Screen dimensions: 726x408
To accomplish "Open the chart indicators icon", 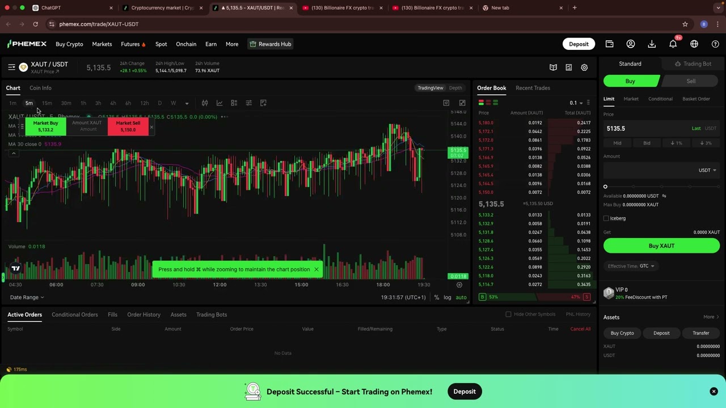I will point(220,103).
